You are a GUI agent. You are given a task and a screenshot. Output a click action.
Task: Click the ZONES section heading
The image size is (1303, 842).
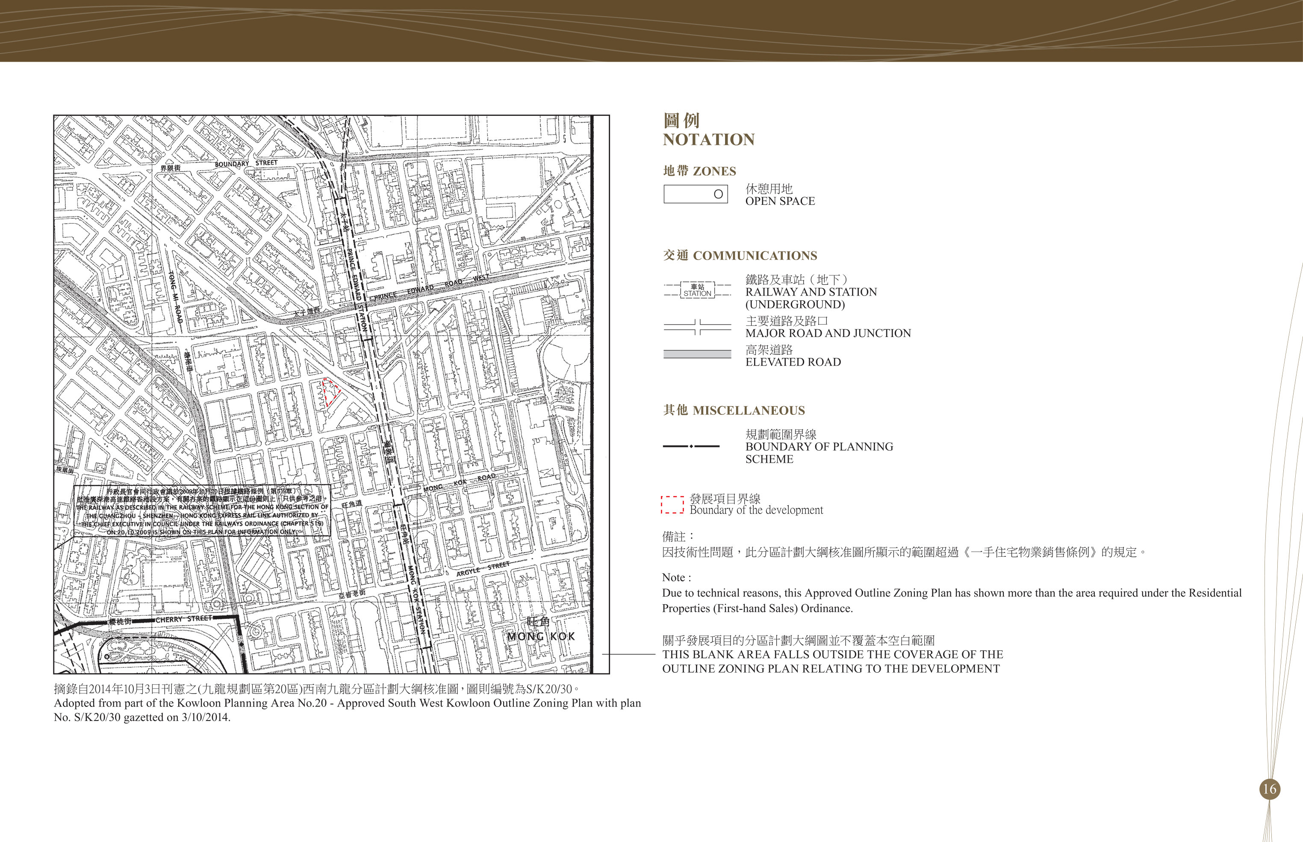pos(700,171)
